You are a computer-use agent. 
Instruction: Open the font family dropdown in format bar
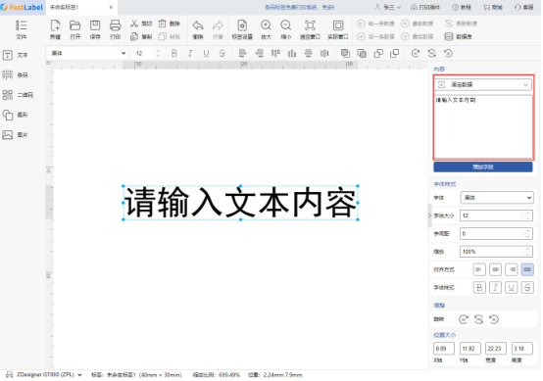87,53
